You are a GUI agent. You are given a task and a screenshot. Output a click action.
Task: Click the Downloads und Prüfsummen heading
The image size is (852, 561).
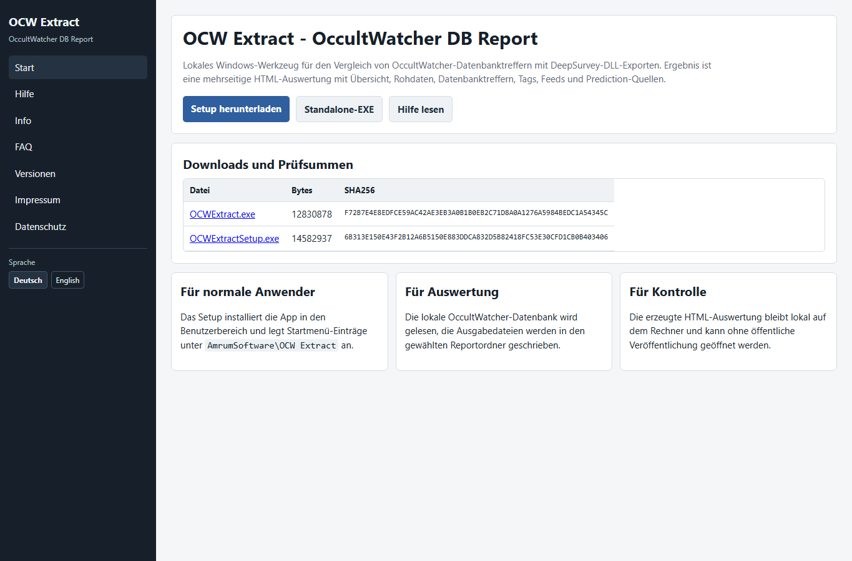268,165
